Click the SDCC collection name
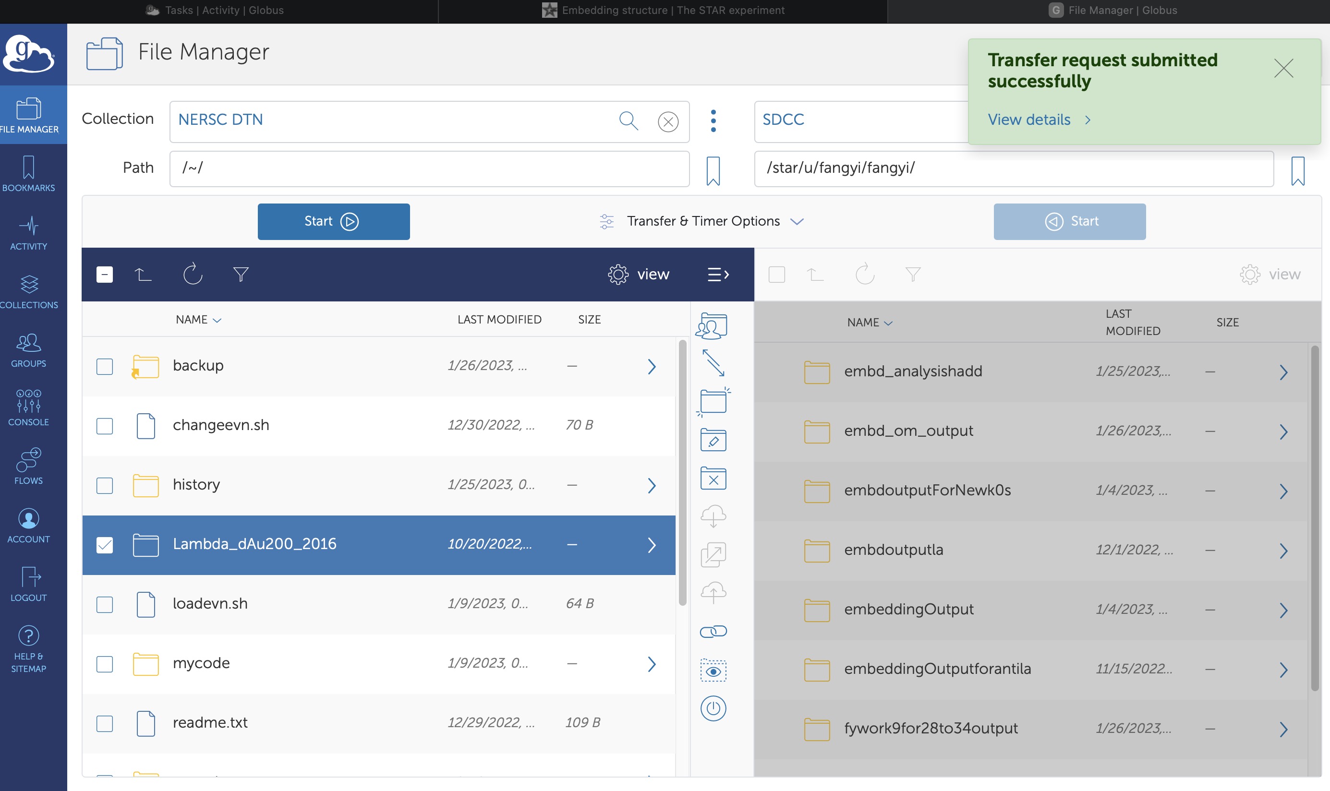 click(783, 120)
